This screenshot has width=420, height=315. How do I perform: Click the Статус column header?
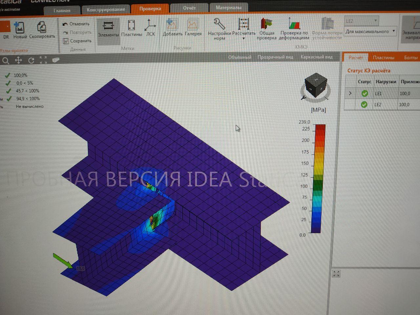365,82
